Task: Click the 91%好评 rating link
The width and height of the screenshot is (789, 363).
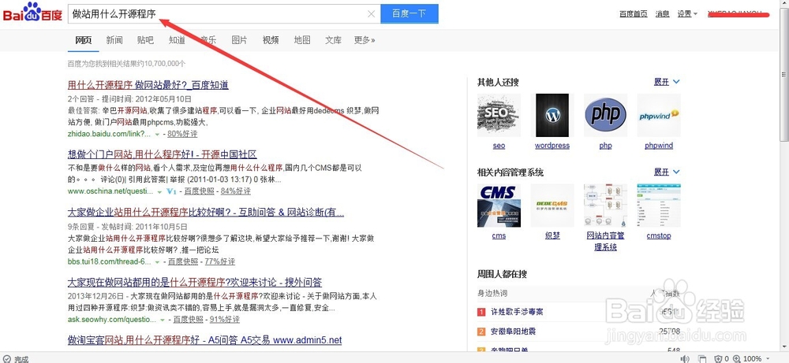Action: coord(224,320)
